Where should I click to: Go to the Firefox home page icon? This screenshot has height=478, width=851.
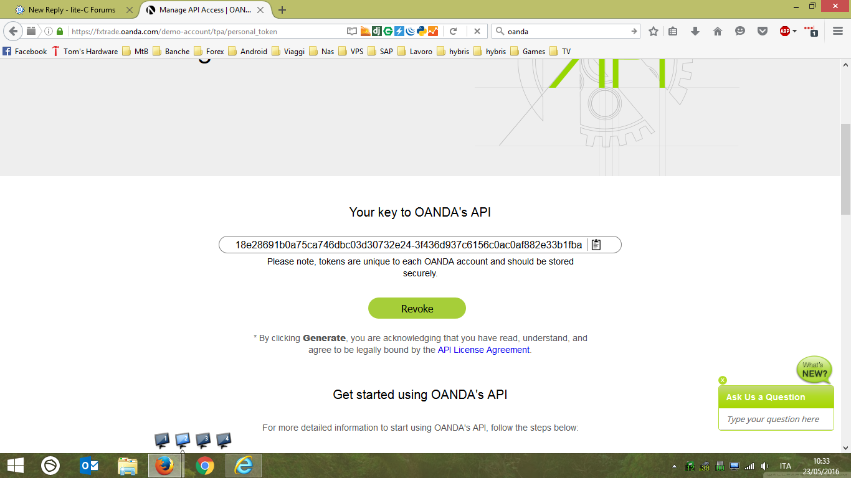pos(718,31)
